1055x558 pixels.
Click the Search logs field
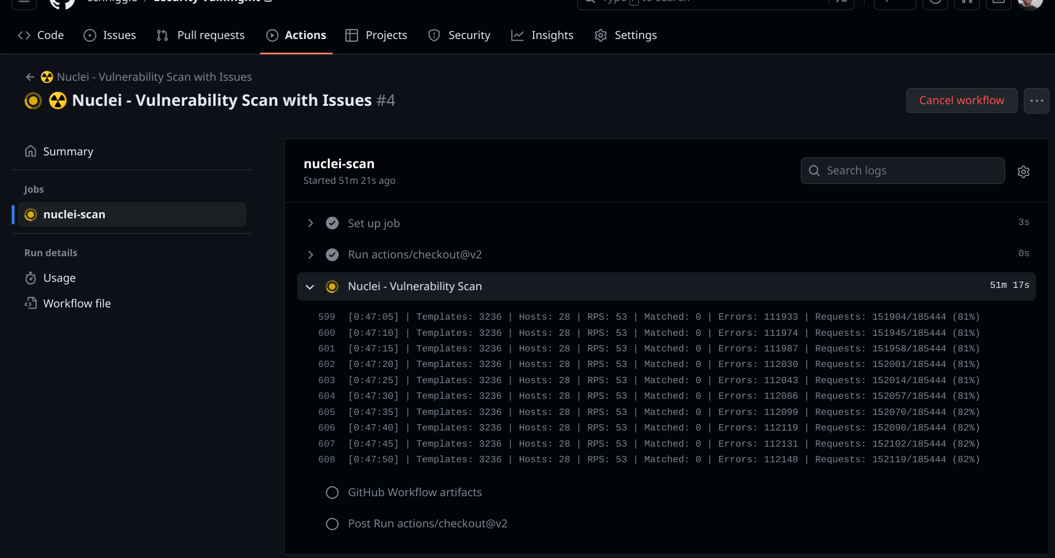tap(902, 170)
